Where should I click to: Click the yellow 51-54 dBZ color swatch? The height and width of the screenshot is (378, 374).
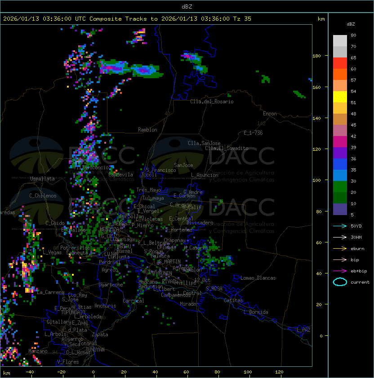tap(340, 97)
